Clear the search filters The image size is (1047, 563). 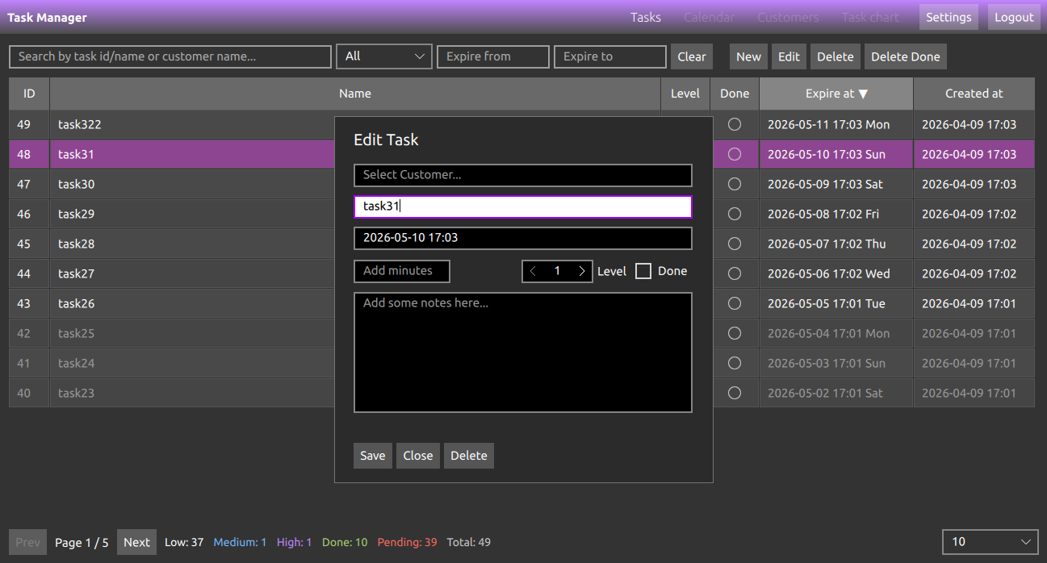pyautogui.click(x=692, y=56)
